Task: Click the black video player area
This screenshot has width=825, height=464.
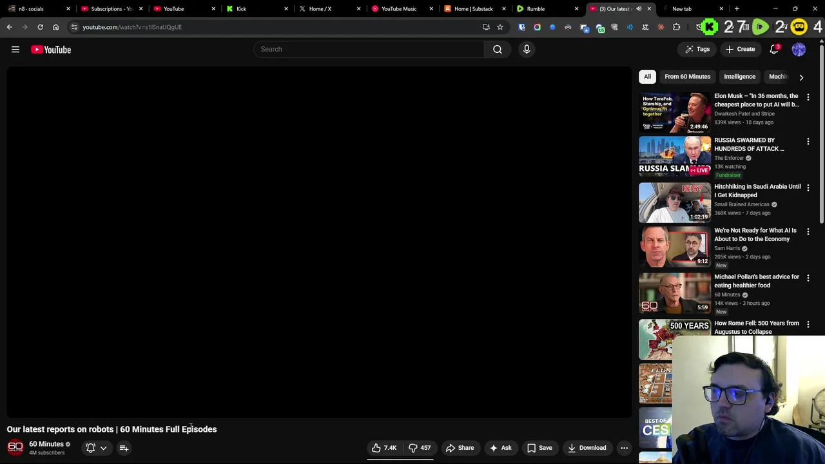Action: coord(319,242)
